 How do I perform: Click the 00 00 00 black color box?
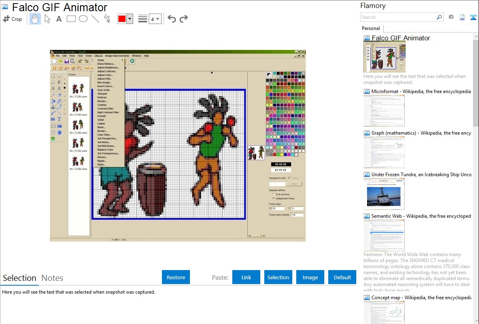pyautogui.click(x=281, y=164)
